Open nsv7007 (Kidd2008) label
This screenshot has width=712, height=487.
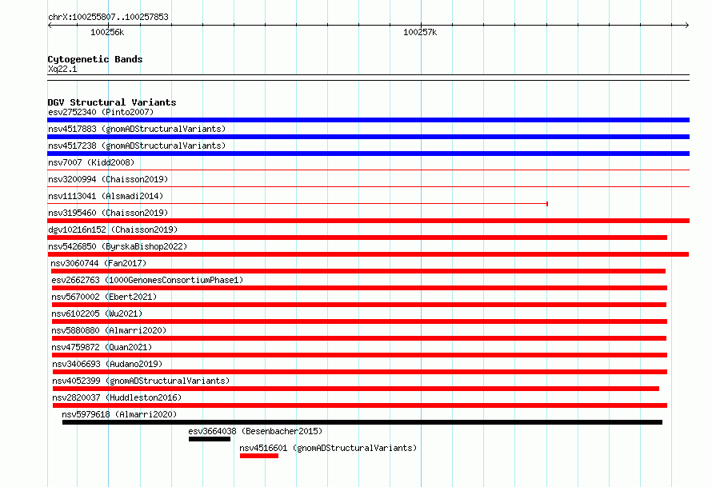point(91,162)
